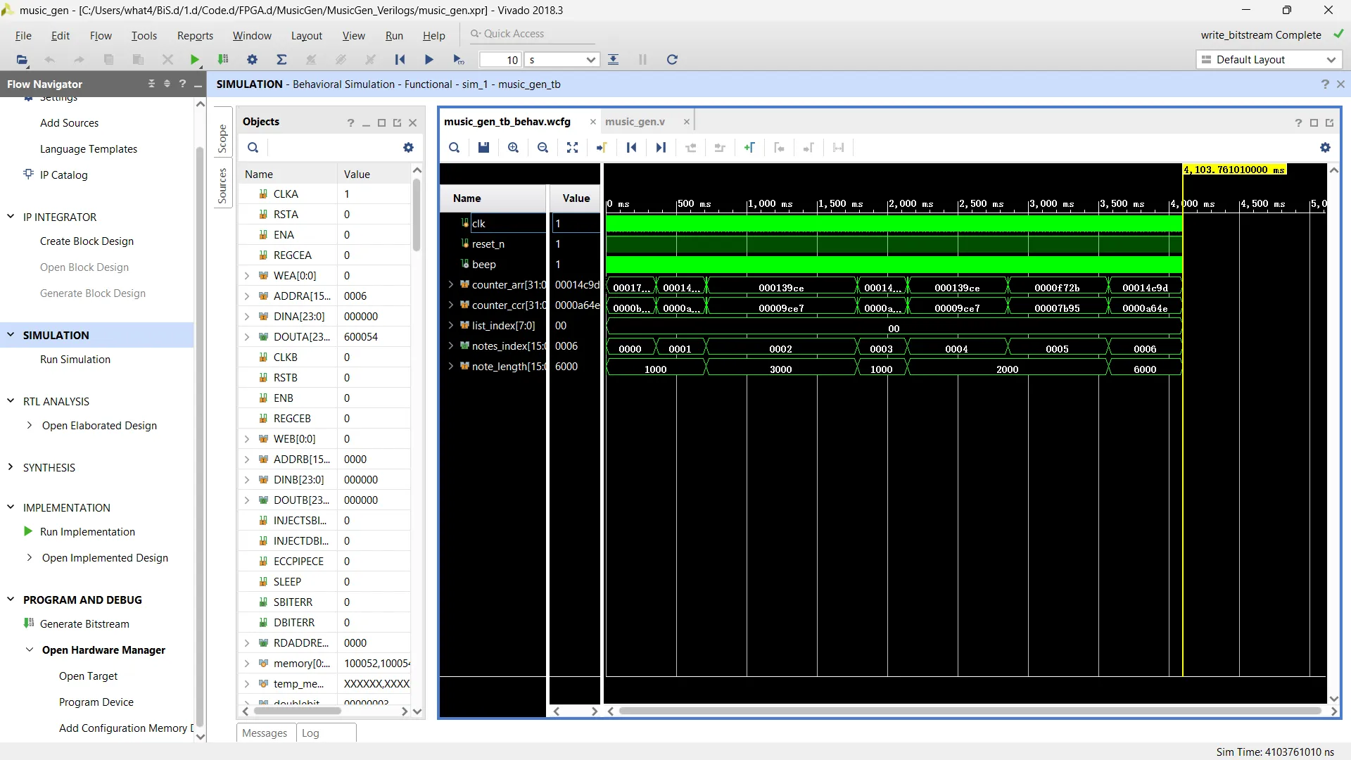This screenshot has width=1351, height=760.
Task: Expand the counter_arr signal bus
Action: [451, 284]
